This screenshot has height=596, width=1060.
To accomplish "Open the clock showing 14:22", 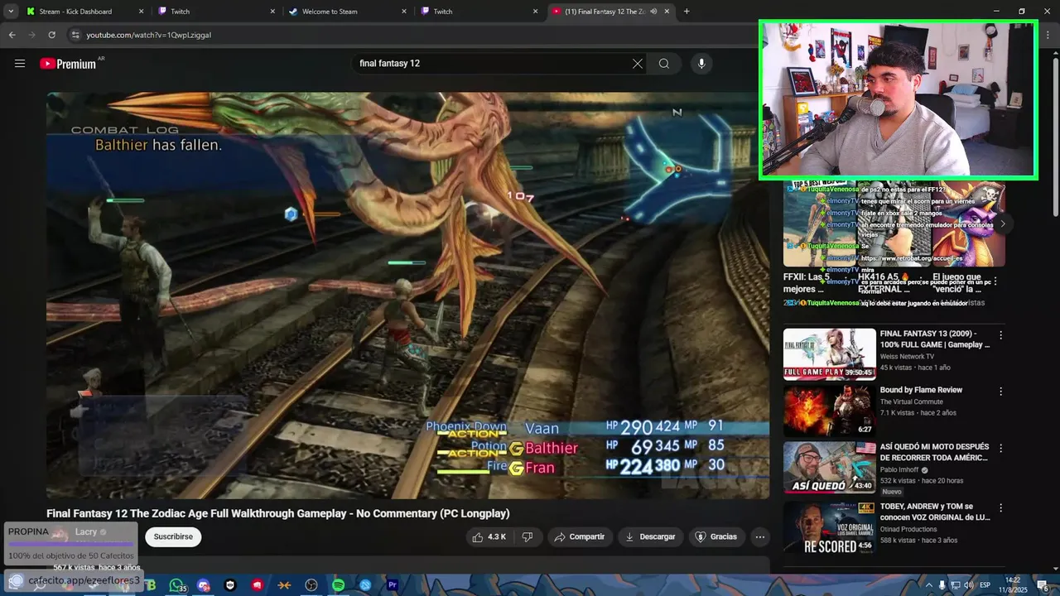I will (1012, 586).
